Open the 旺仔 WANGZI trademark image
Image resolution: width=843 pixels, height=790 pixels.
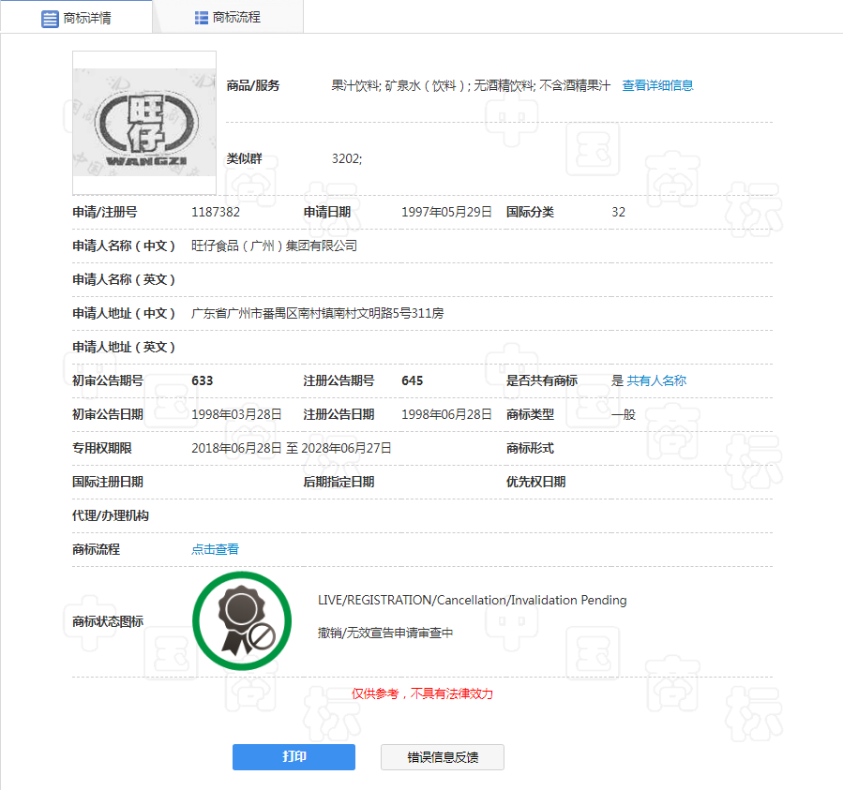pos(144,123)
